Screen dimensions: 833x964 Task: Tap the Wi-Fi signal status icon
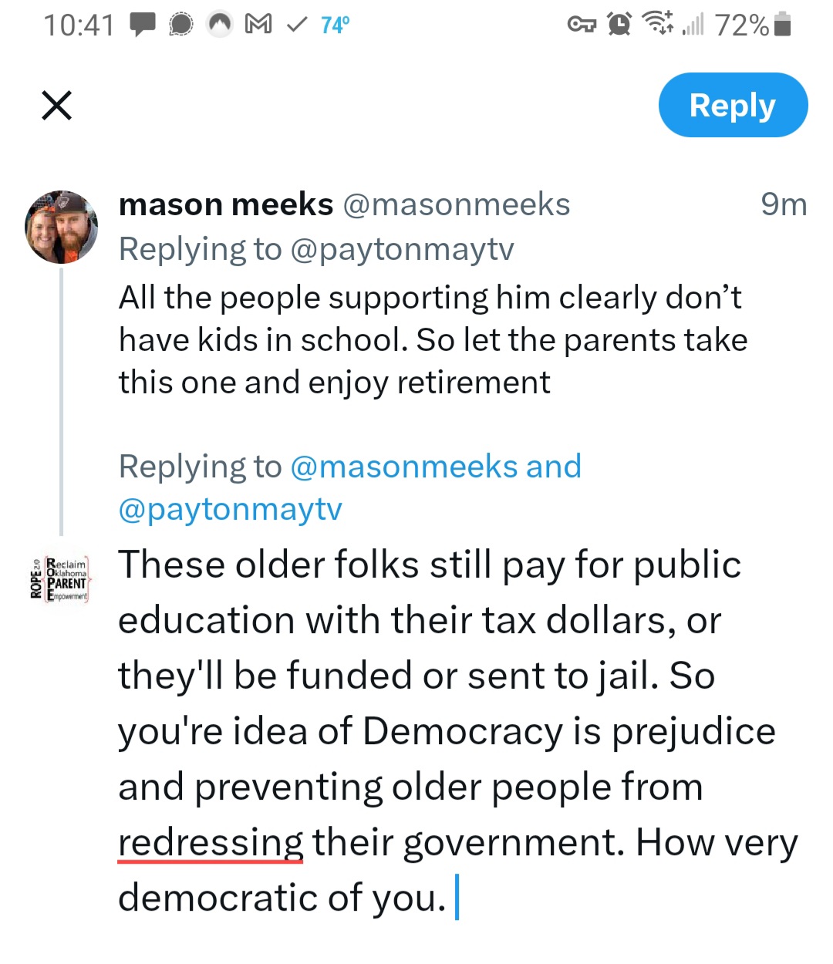click(658, 24)
